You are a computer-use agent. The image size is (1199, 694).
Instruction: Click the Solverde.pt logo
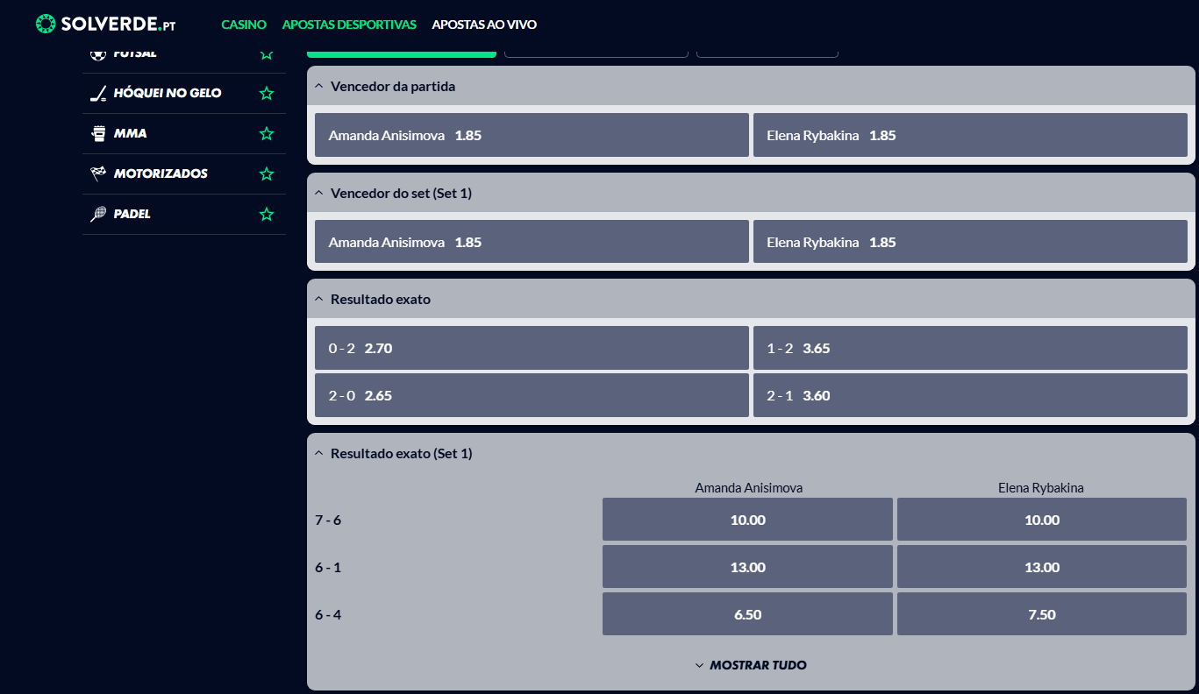click(105, 25)
